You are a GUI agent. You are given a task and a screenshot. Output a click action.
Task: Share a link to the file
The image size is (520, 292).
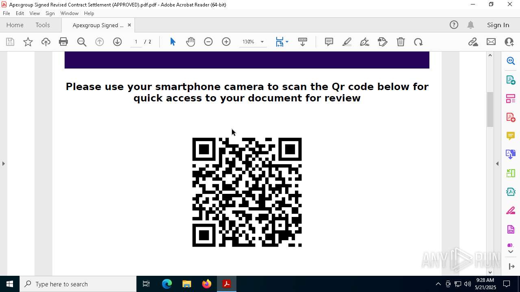click(x=473, y=42)
